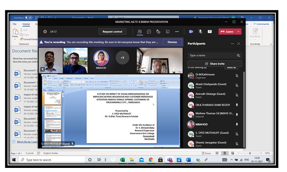Viewport: 287px width, 172px height.
Task: Open the File menu in Word
Action: [15, 24]
